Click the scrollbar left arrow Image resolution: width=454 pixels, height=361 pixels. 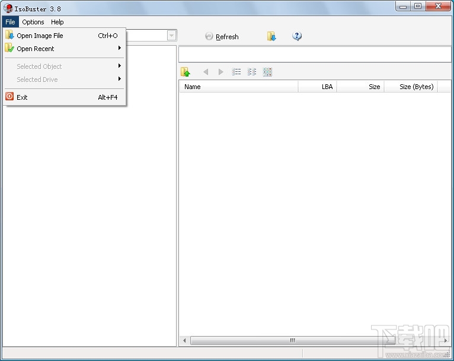[x=184, y=340]
